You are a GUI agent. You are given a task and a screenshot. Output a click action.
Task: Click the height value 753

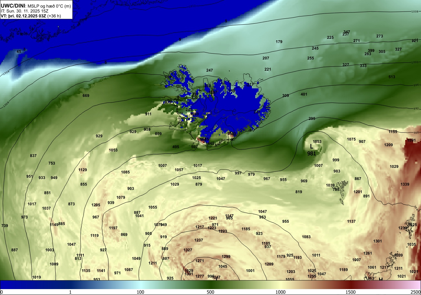[52, 163]
